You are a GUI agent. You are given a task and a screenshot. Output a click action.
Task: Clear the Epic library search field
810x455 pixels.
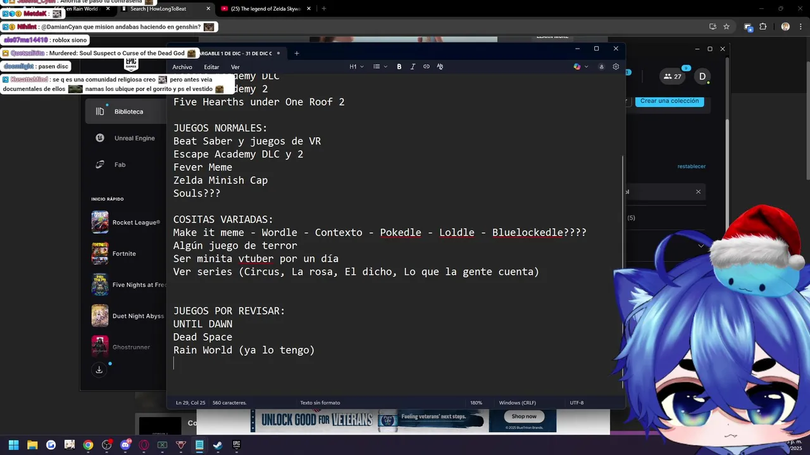pyautogui.click(x=699, y=191)
